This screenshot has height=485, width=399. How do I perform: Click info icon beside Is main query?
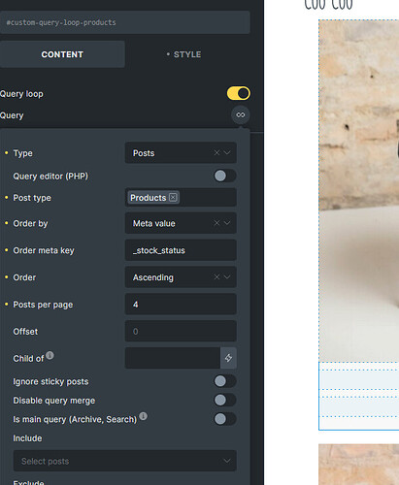point(143,416)
